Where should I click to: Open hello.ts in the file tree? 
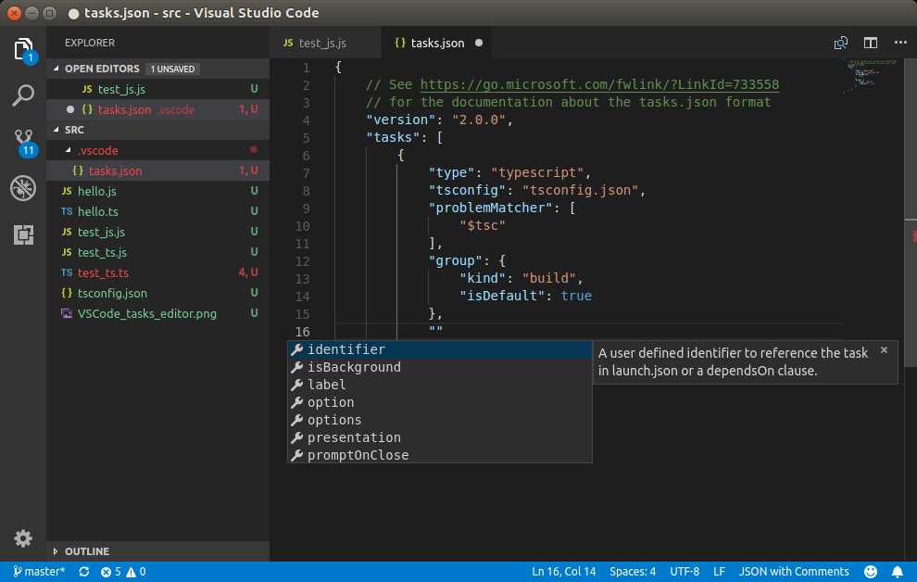coord(157,211)
